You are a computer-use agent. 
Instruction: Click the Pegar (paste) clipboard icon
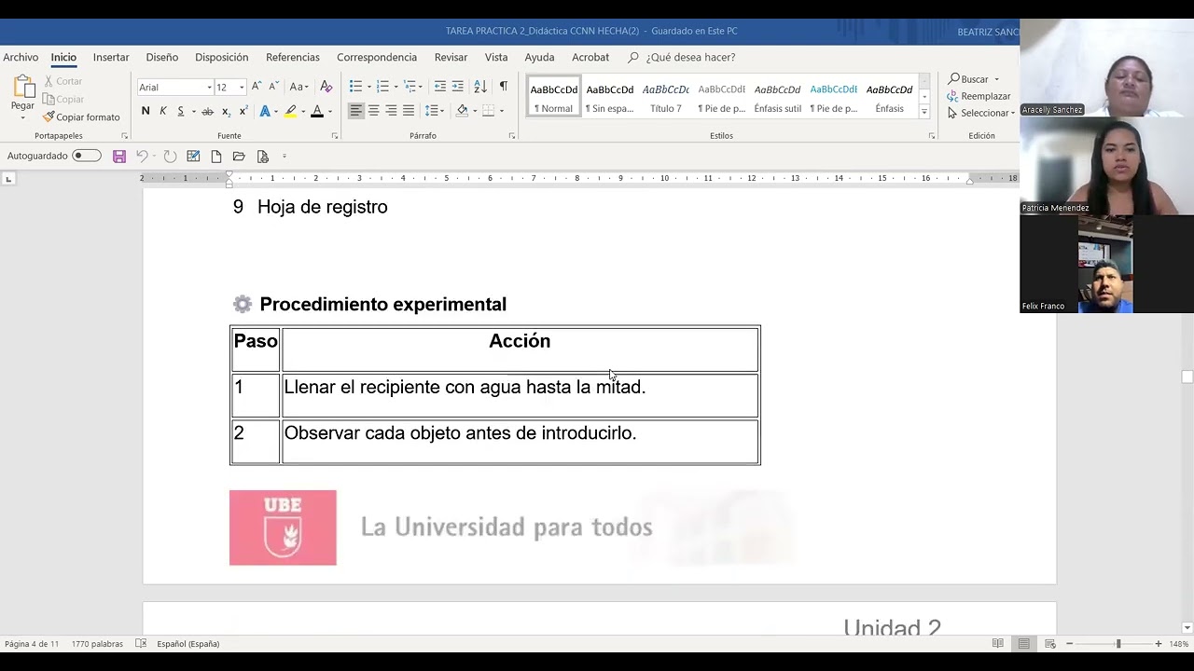pos(22,88)
